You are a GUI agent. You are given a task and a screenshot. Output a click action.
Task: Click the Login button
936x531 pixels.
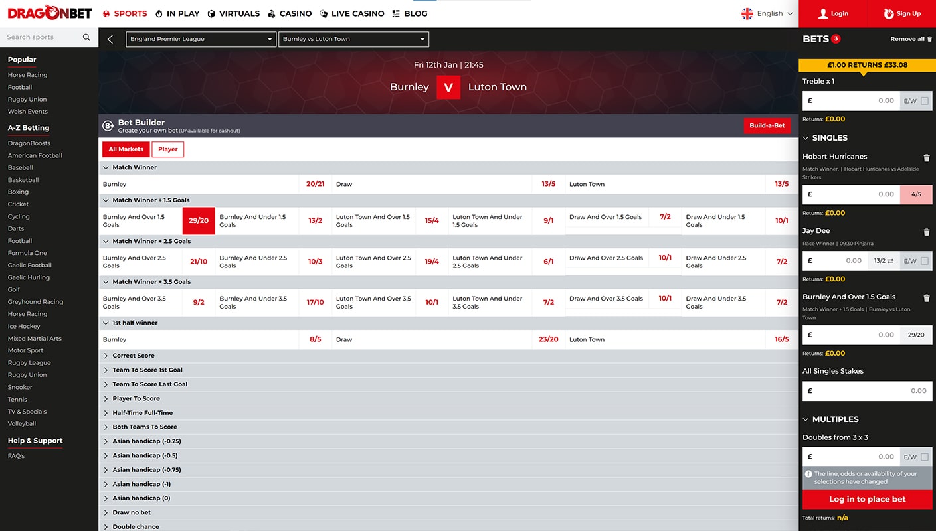(x=833, y=13)
